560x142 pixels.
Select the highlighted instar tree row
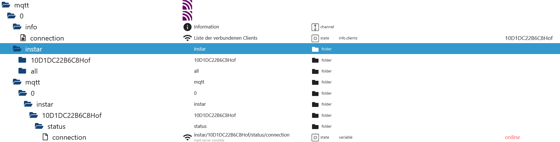[280, 49]
